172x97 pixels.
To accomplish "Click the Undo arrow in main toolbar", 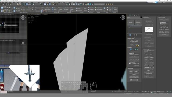I will click(x=2, y=4).
